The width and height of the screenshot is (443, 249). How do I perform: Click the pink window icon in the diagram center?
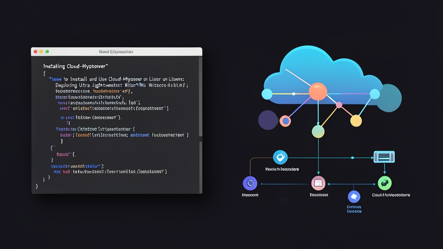click(x=318, y=183)
